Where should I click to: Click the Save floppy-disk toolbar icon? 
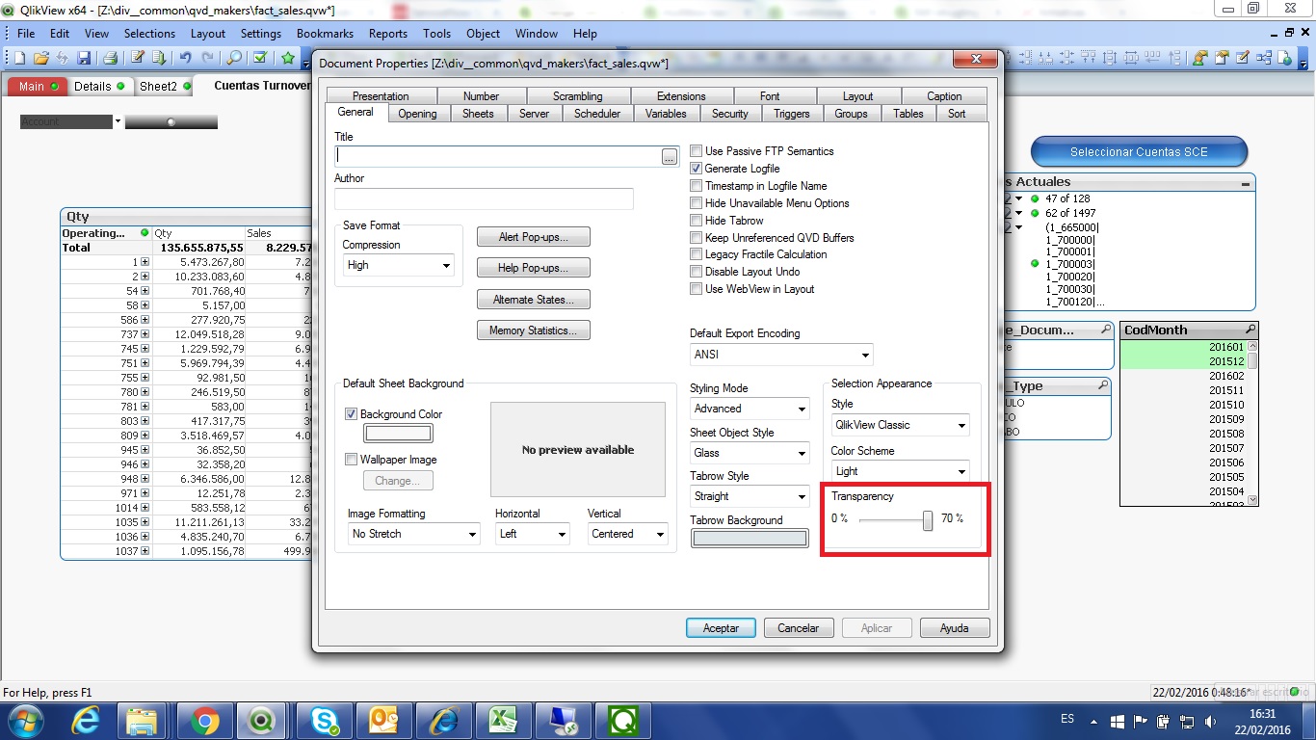(x=84, y=58)
